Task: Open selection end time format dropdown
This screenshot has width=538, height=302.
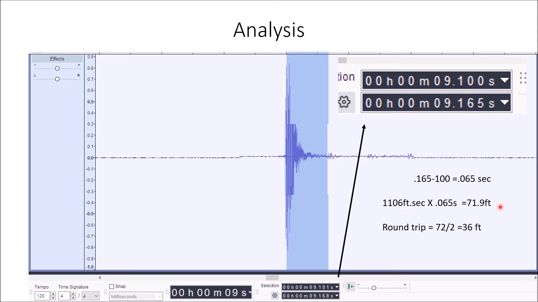Action: 337,296
